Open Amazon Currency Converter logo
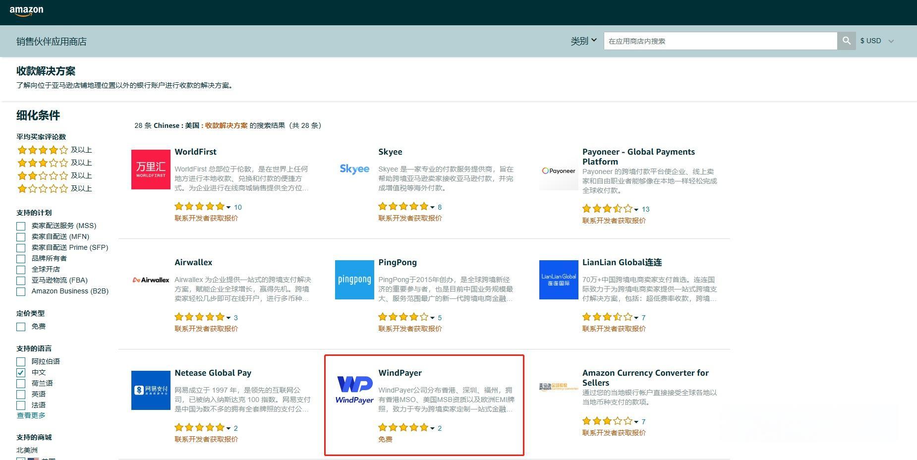917x460 pixels. 559,387
